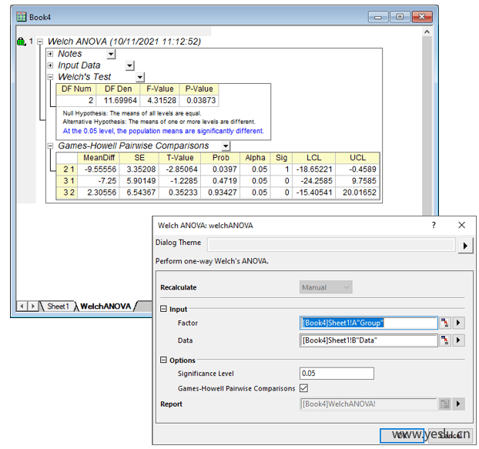Close the Welch ANOVA dialog
The image size is (479, 449).
click(461, 225)
